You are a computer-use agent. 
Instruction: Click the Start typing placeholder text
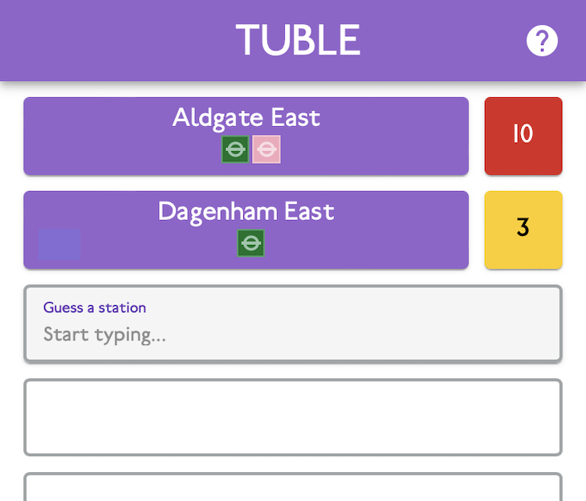tap(104, 335)
